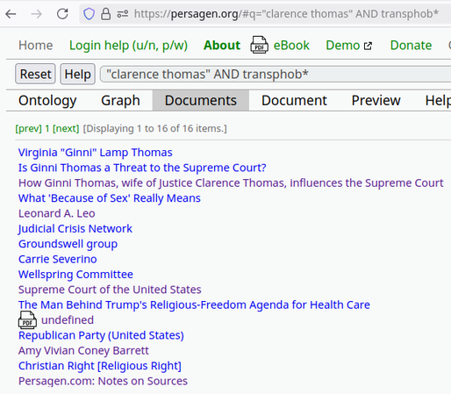Click the Help button beside Reset

pyautogui.click(x=78, y=74)
